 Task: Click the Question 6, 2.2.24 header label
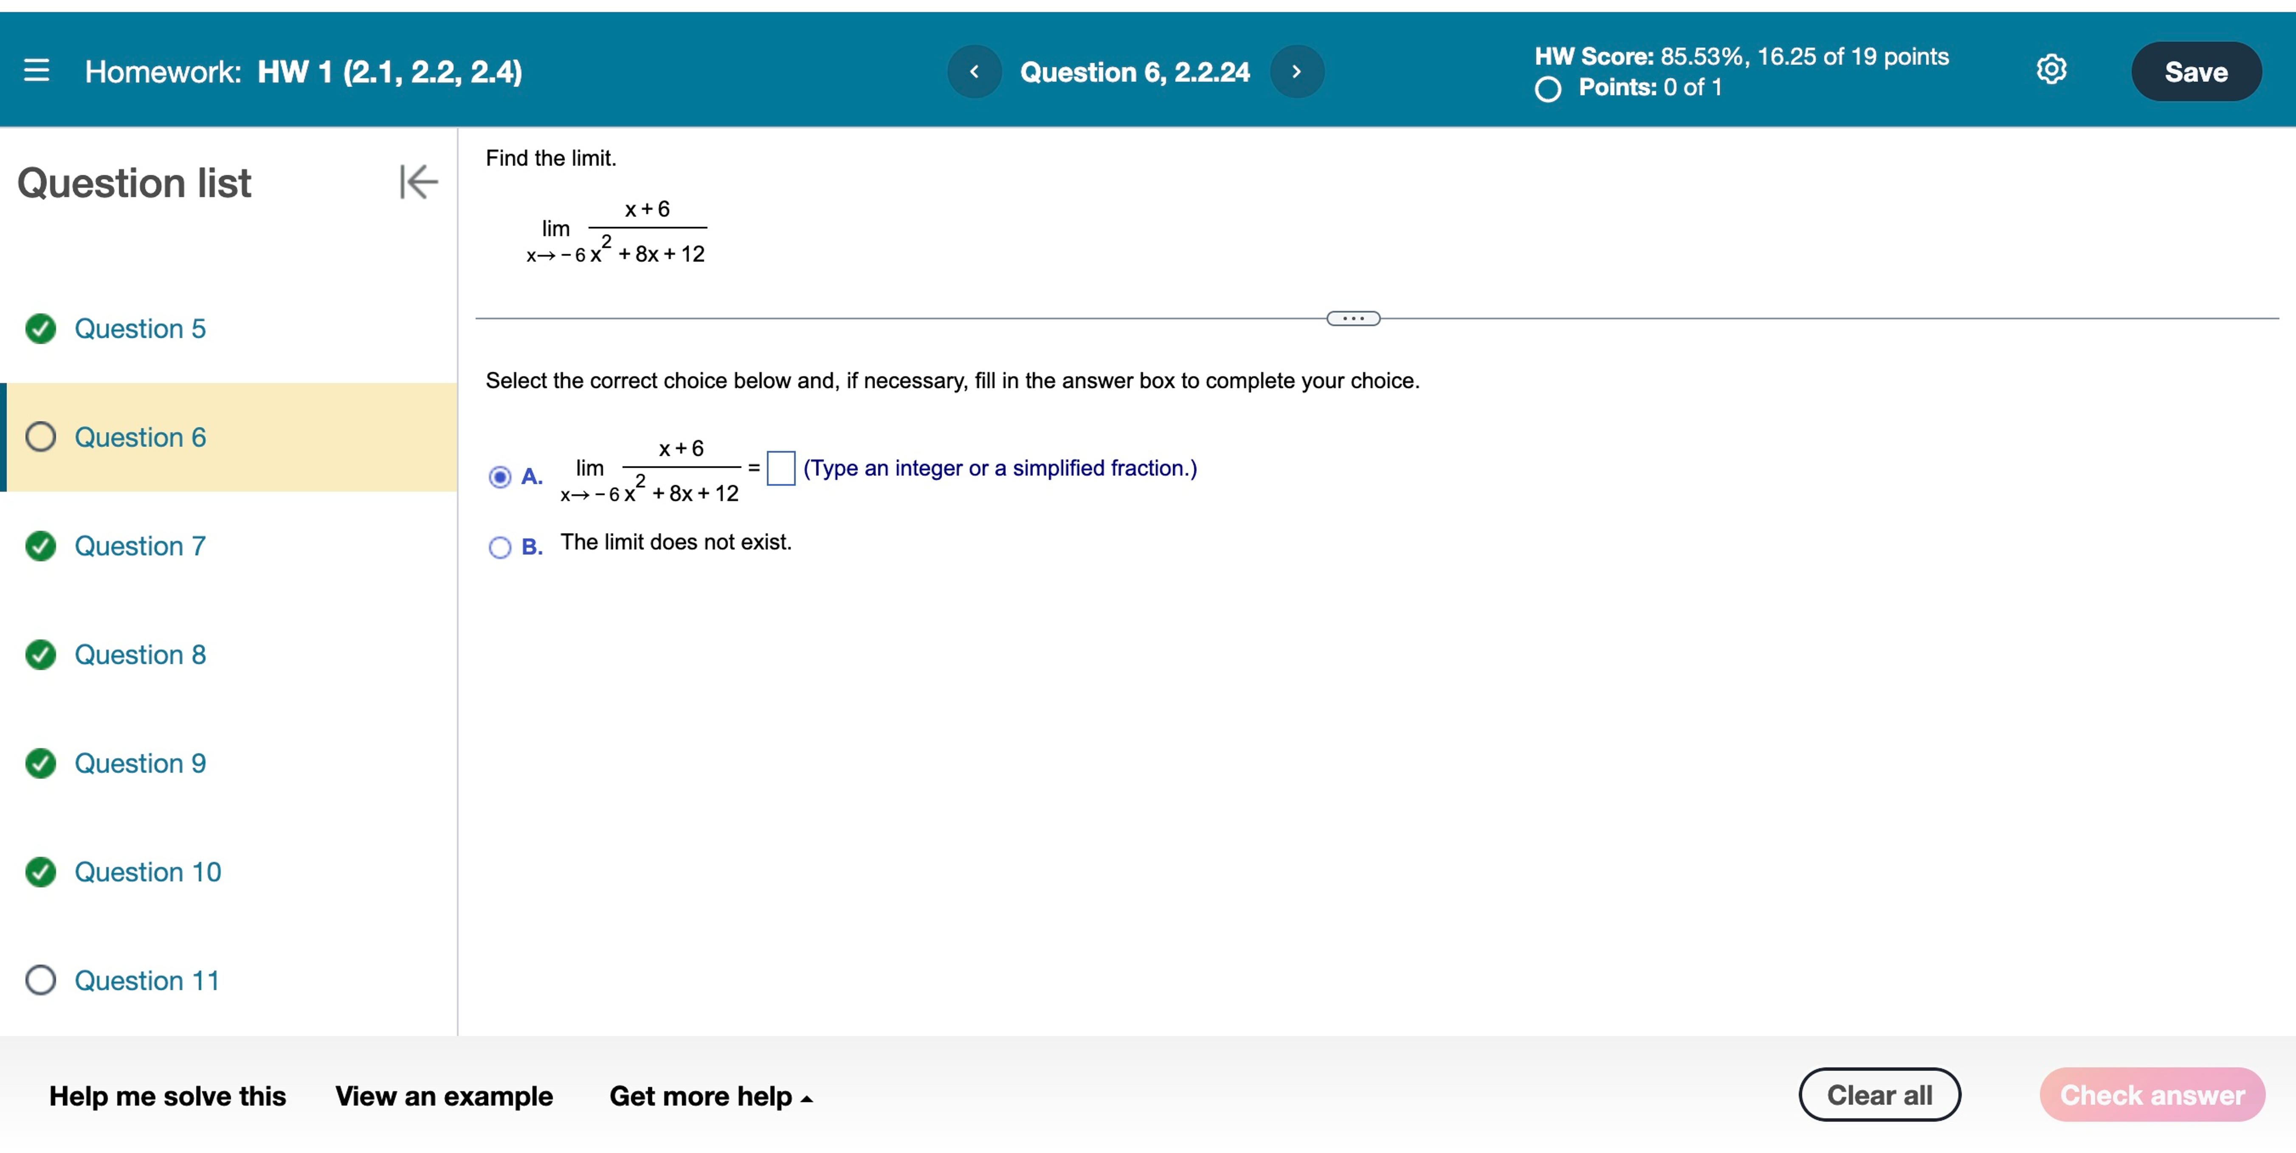pyautogui.click(x=1135, y=71)
